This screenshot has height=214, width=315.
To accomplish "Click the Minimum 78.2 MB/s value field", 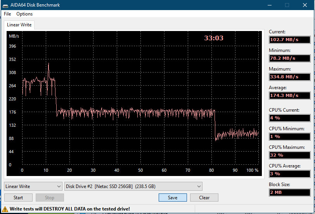I will click(290, 58).
